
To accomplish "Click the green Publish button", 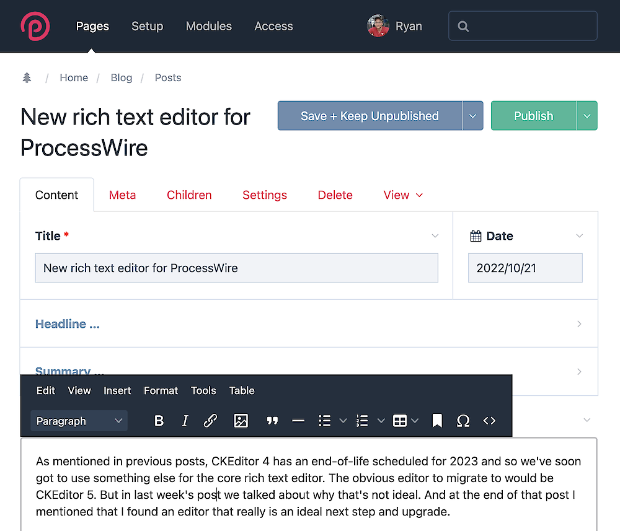I will point(533,116).
